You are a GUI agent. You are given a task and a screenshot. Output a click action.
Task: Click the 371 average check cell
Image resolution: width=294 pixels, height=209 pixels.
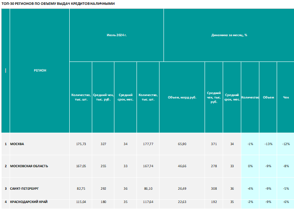214,144
